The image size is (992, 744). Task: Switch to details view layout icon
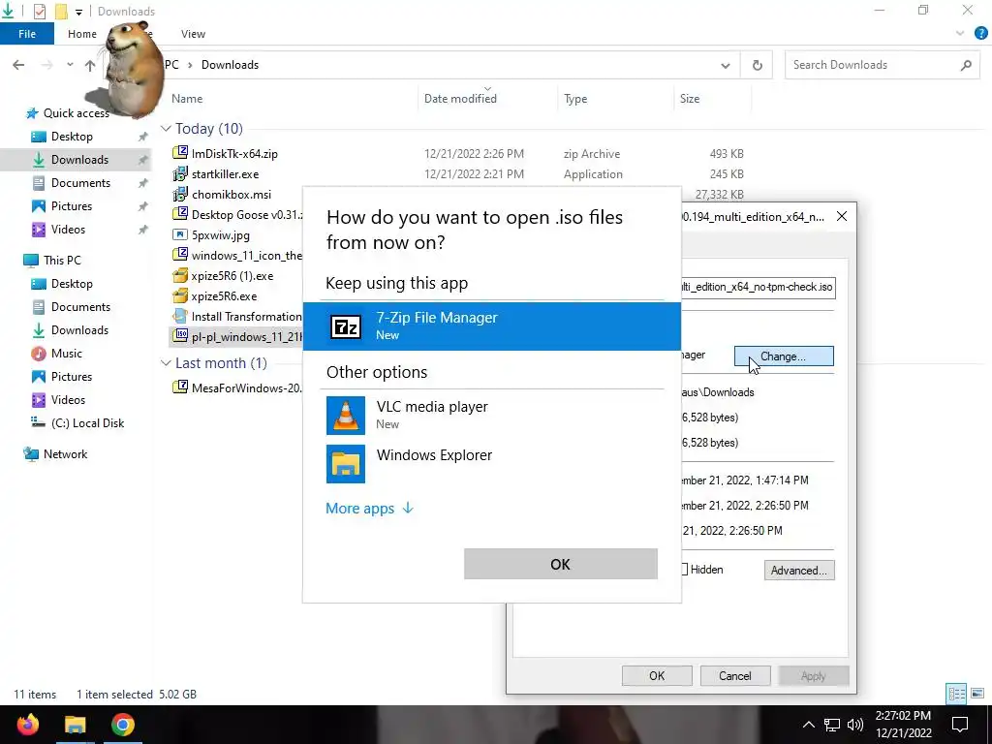956,694
